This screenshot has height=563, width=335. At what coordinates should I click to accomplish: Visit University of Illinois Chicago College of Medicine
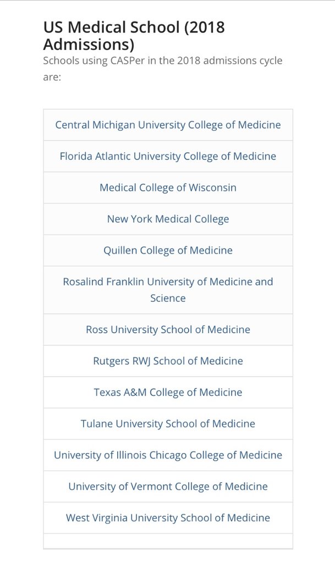(168, 455)
